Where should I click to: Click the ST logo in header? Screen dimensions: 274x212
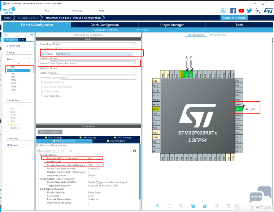[x=268, y=11]
